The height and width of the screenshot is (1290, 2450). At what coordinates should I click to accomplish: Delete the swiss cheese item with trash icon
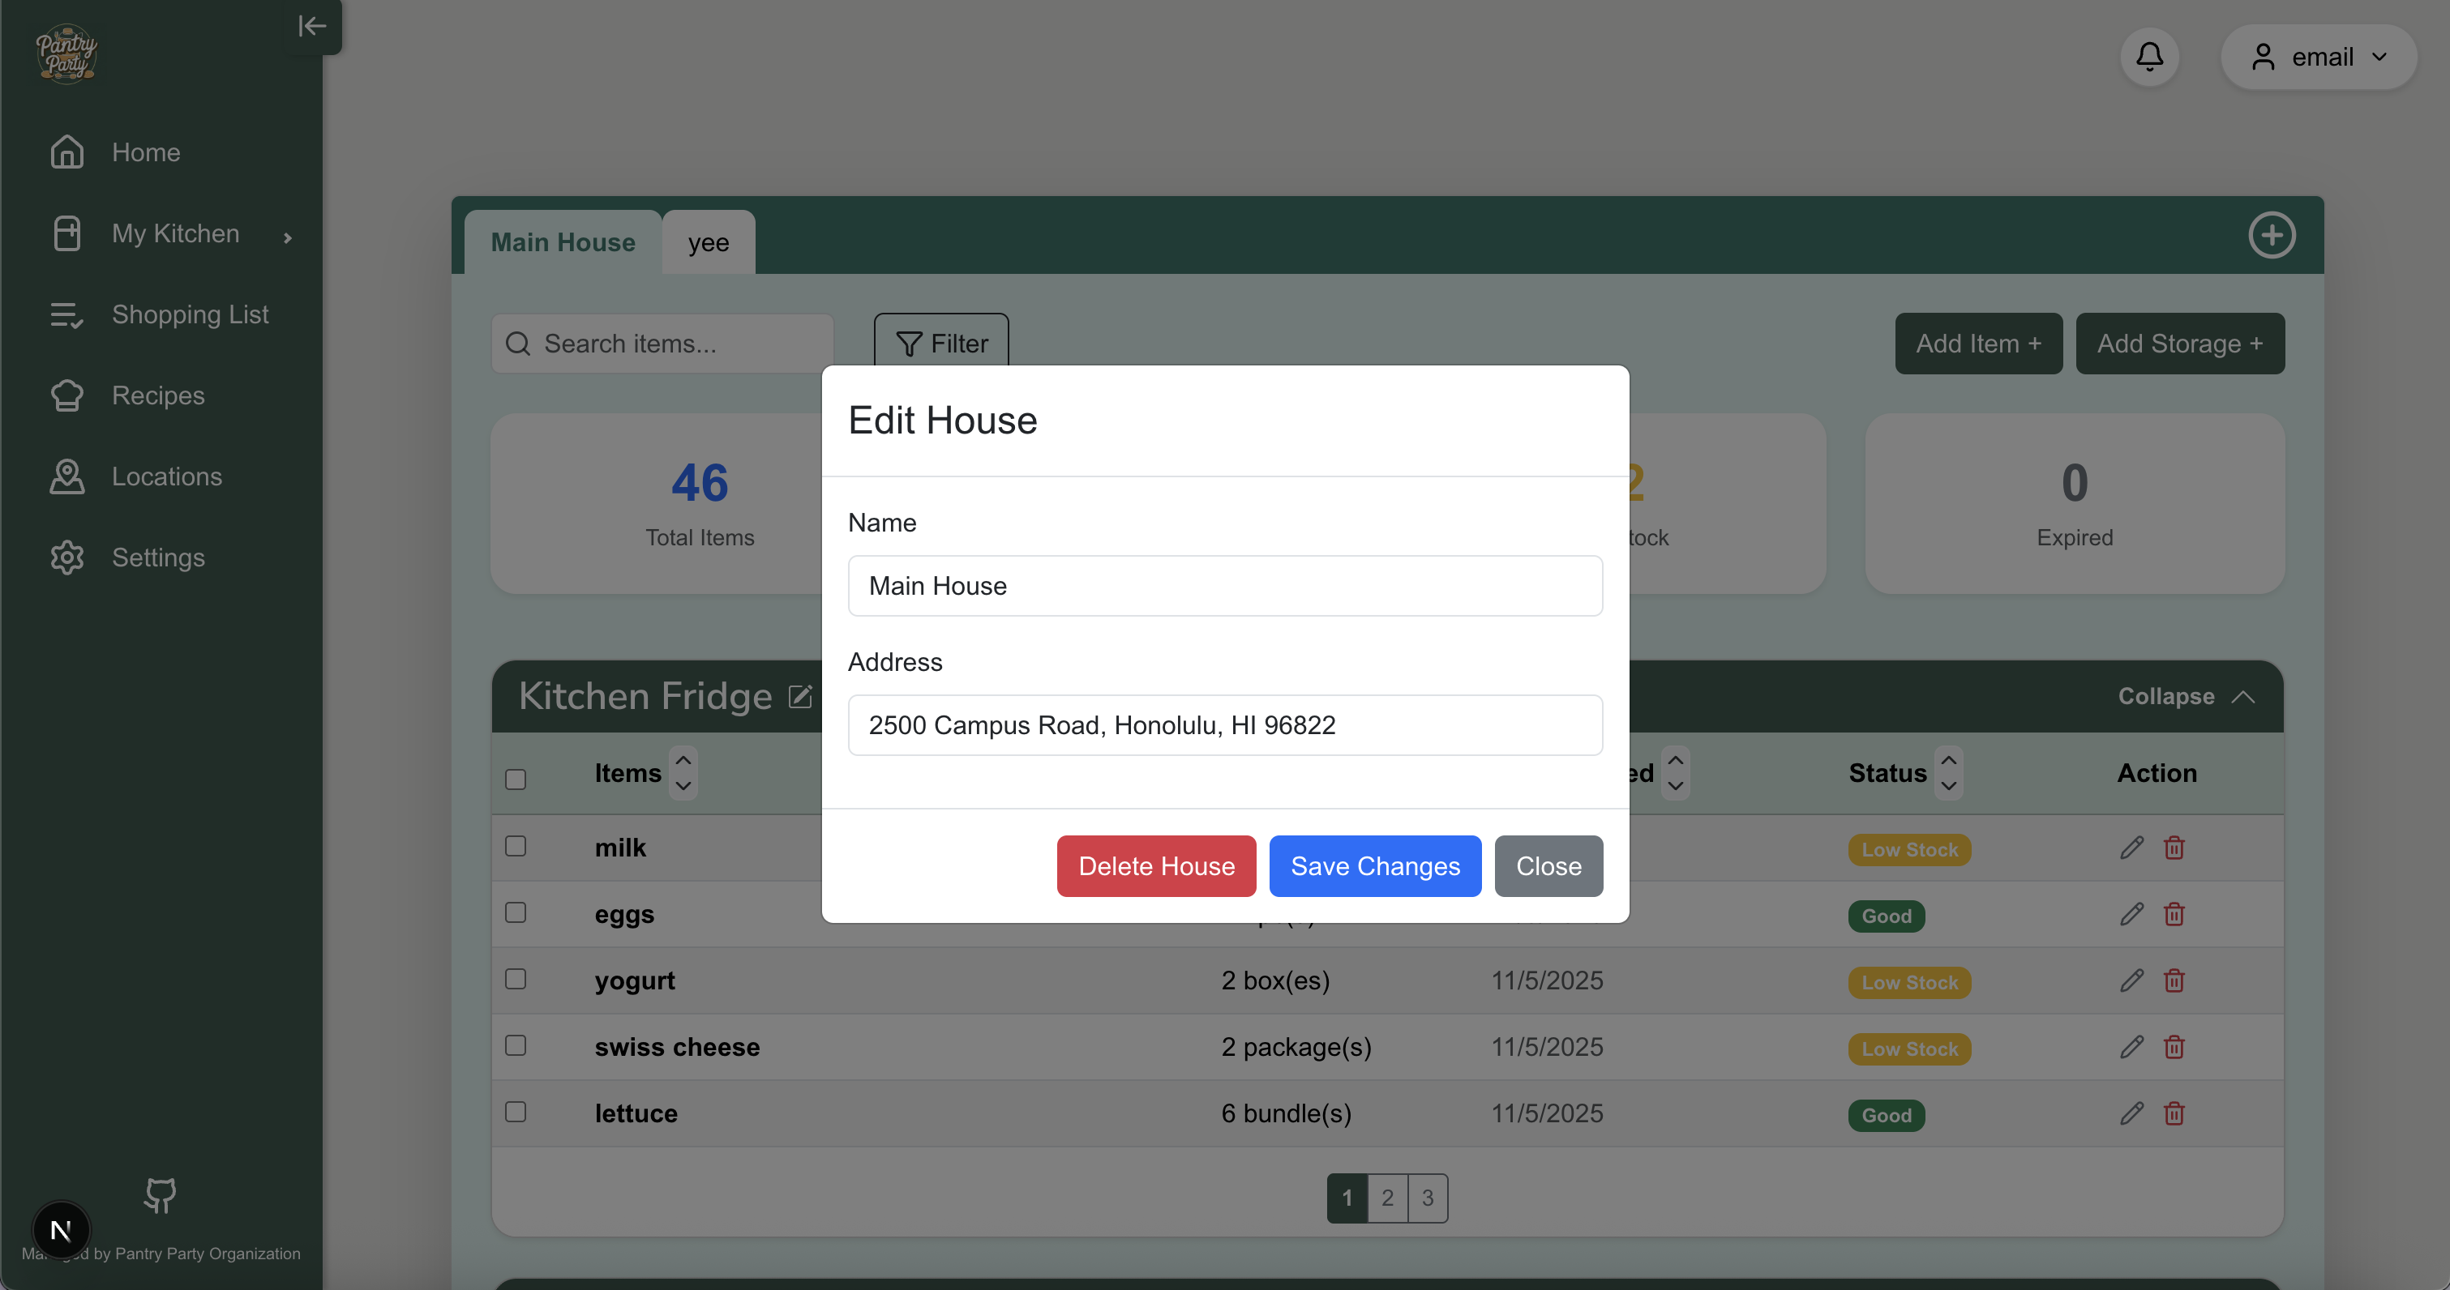click(x=2174, y=1047)
